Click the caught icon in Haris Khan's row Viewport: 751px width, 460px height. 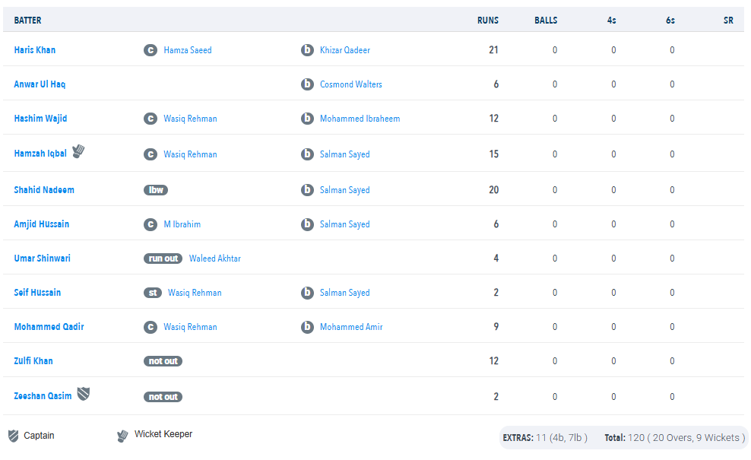(x=151, y=50)
